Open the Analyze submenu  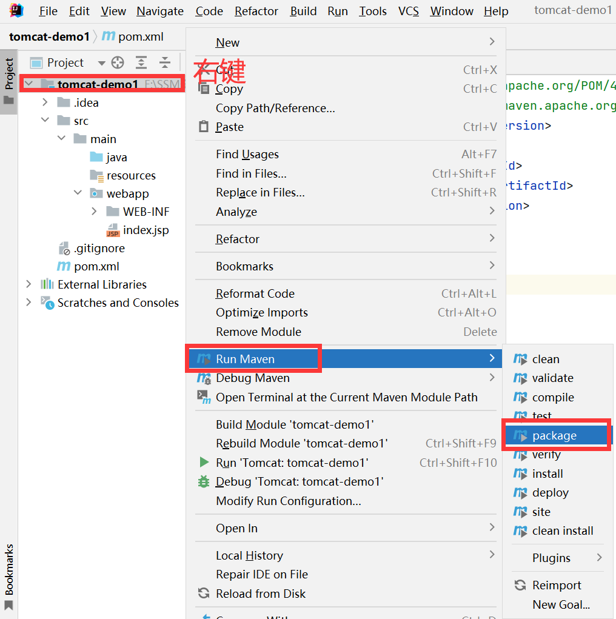pyautogui.click(x=346, y=212)
